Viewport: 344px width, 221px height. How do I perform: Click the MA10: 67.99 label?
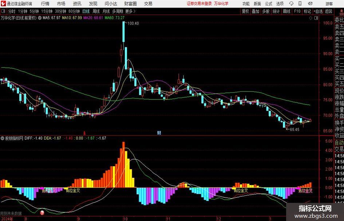click(x=72, y=18)
